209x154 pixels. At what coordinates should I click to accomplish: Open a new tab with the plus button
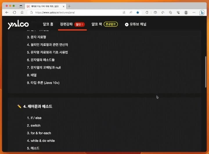[69, 6]
